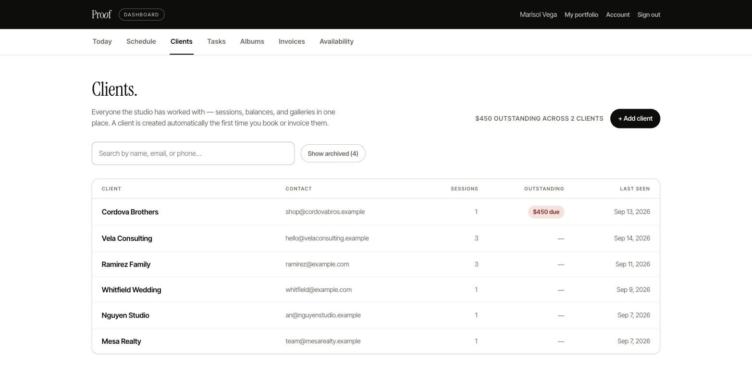Click the Contact column header
The width and height of the screenshot is (752, 377).
[x=299, y=189]
